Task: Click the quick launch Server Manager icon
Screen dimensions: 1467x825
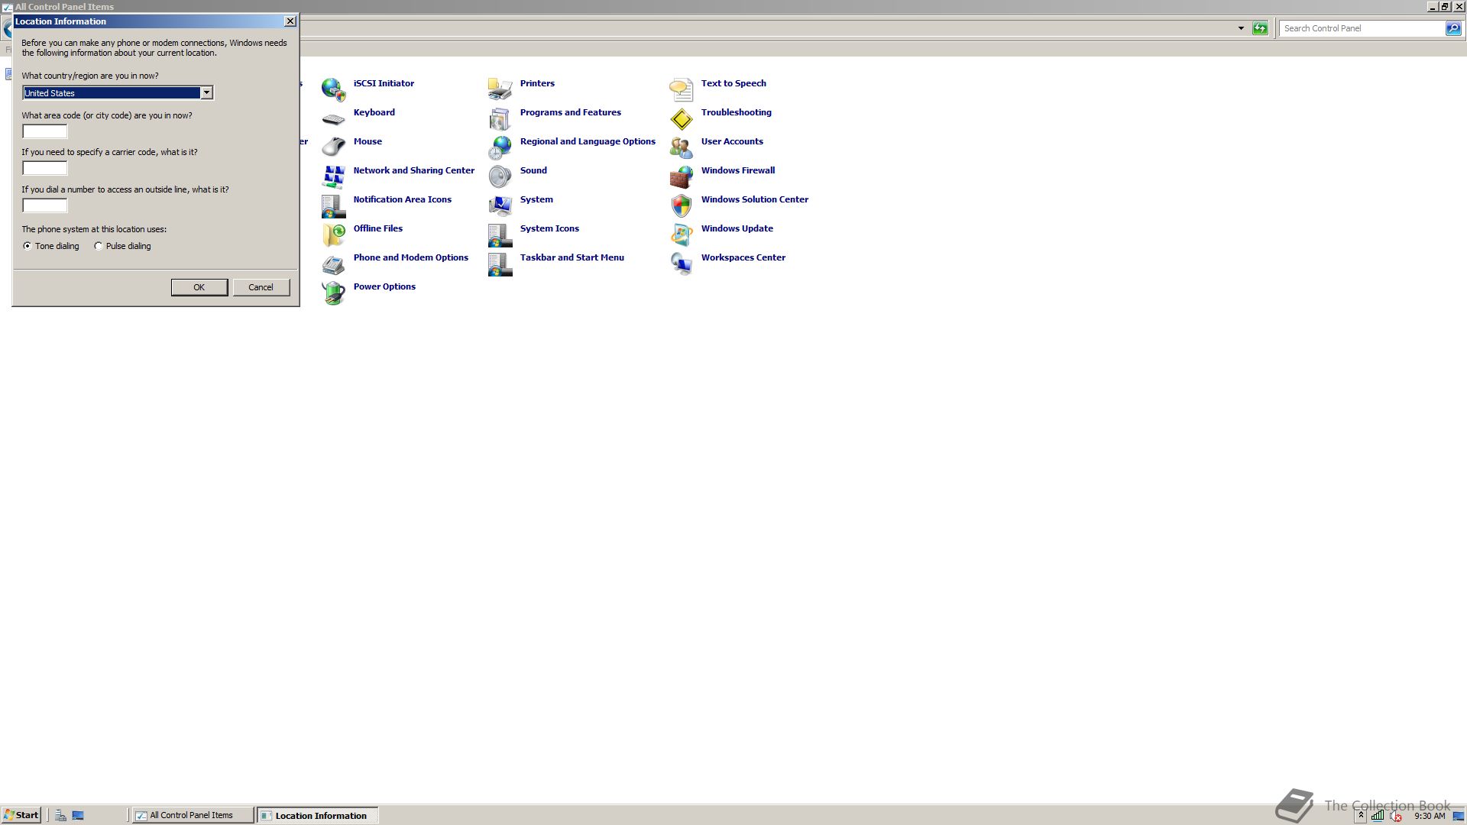Action: (60, 815)
